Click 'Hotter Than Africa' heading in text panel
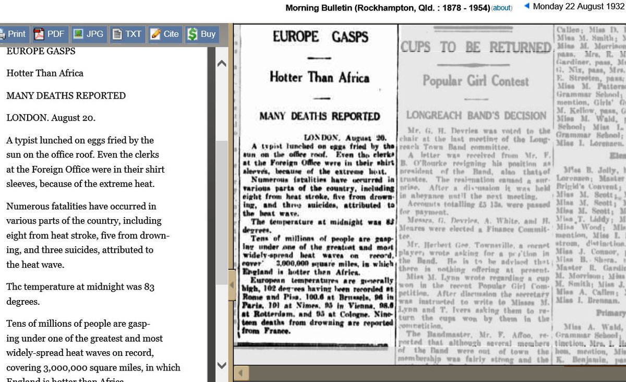Image resolution: width=626 pixels, height=382 pixels. click(45, 74)
